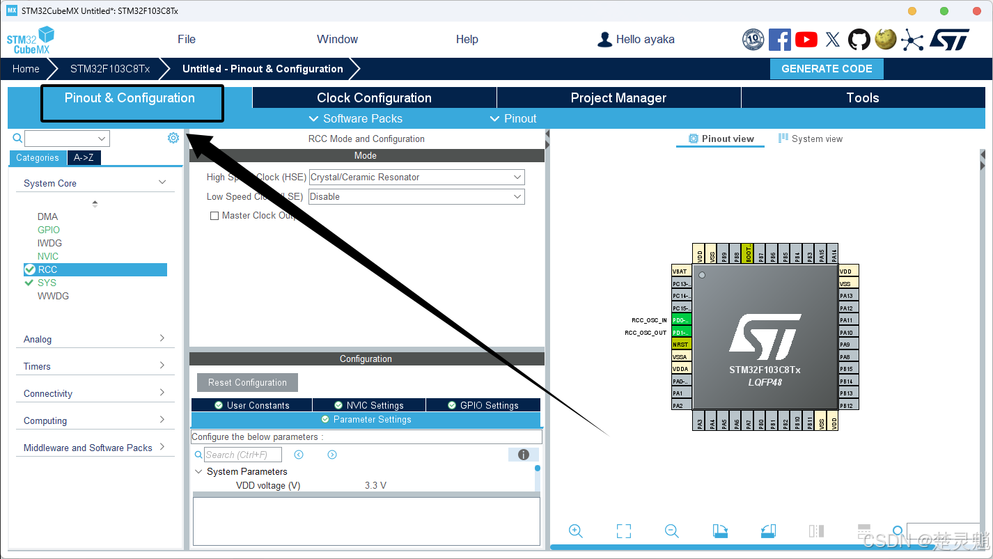Screen dimensions: 993x559
Task: Switch to System view
Action: [x=811, y=139]
